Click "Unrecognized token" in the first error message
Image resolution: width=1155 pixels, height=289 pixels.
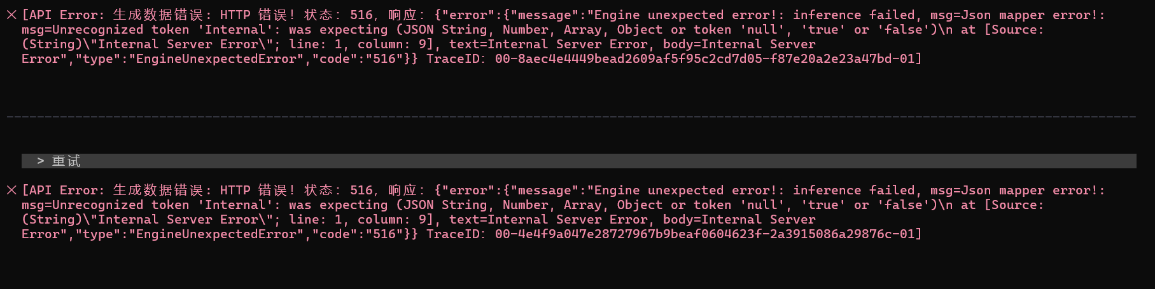coord(120,30)
